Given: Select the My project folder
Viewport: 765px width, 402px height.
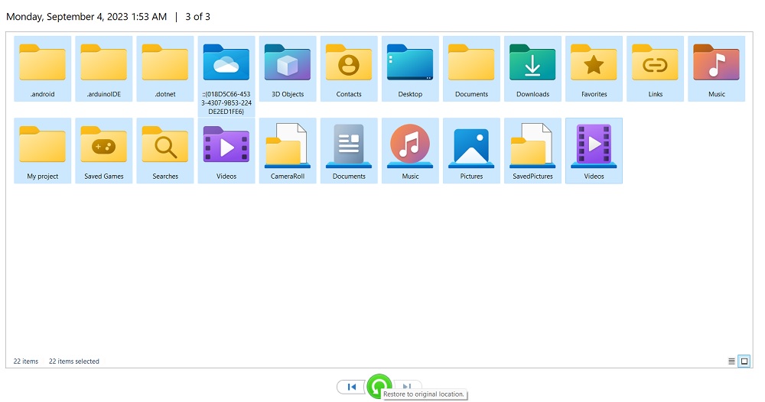Looking at the screenshot, I should pos(42,151).
